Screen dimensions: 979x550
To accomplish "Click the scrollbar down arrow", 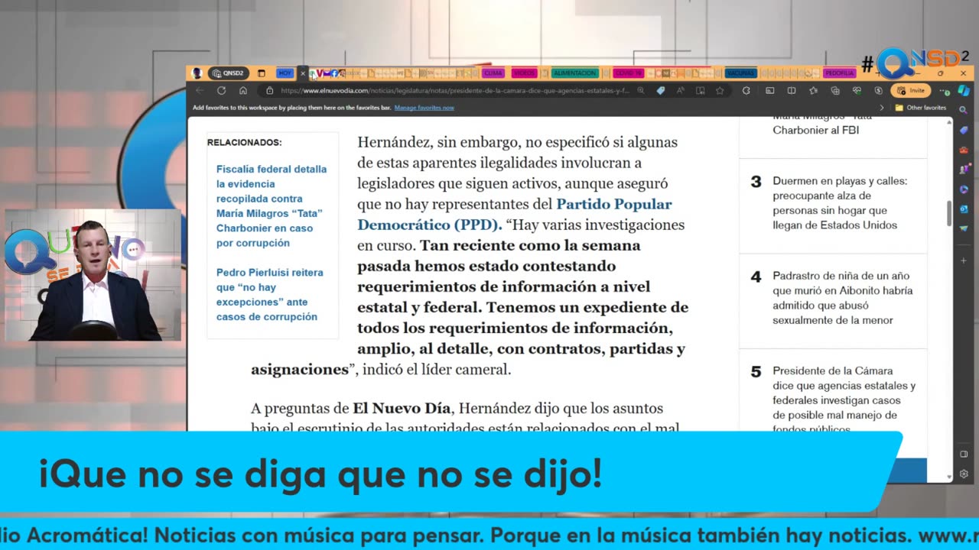I will pos(949,477).
